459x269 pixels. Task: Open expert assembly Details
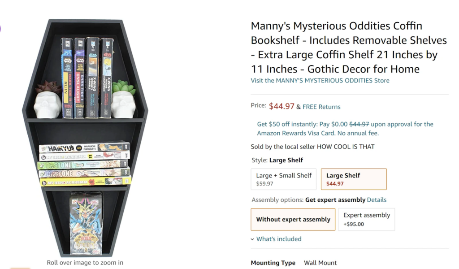377,200
